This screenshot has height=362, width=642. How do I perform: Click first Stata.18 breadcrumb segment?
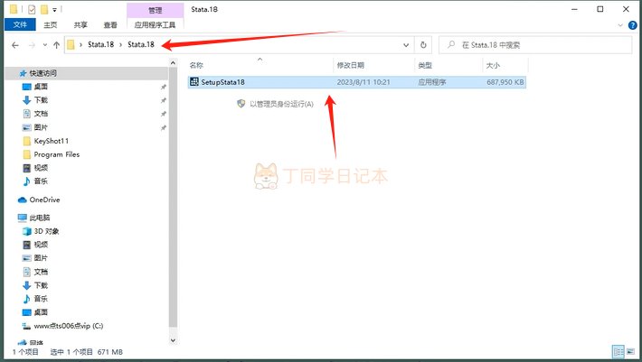(x=100, y=44)
